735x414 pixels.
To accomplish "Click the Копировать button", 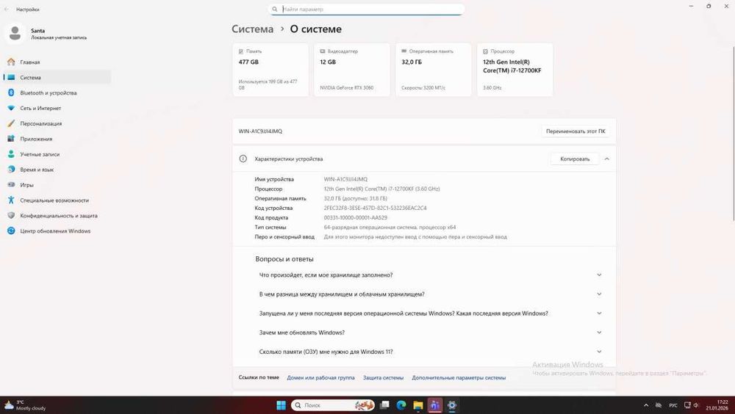I will pyautogui.click(x=575, y=159).
